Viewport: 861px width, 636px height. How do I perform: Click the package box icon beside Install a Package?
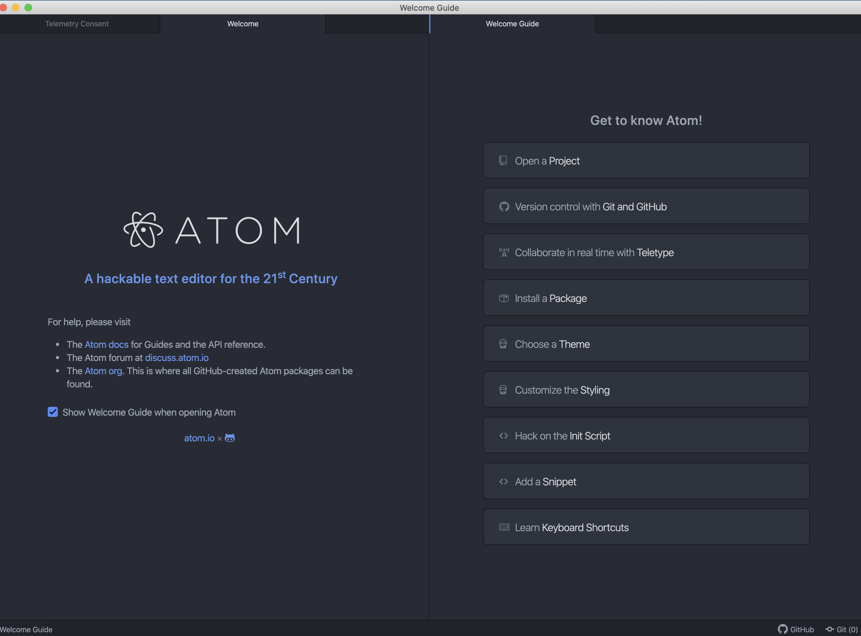pos(504,298)
